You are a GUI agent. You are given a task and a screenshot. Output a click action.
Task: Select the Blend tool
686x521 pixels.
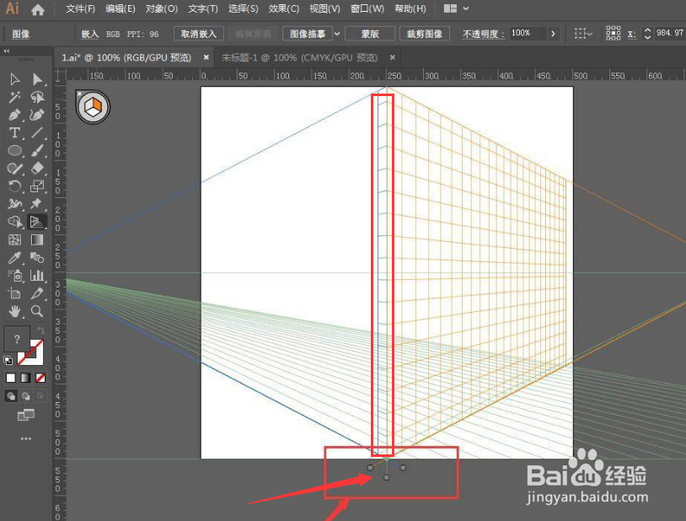pyautogui.click(x=37, y=258)
